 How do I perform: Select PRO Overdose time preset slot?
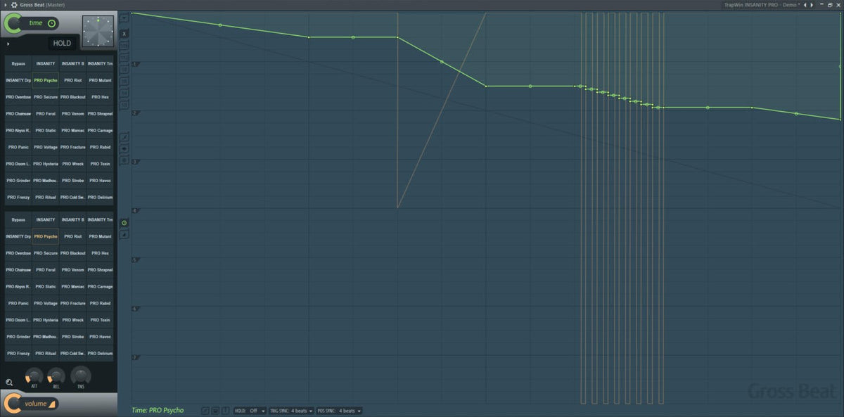click(x=18, y=97)
